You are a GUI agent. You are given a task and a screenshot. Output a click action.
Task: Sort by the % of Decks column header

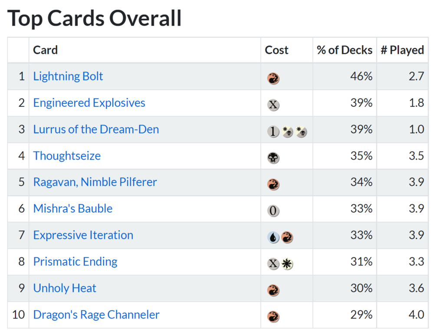point(345,50)
